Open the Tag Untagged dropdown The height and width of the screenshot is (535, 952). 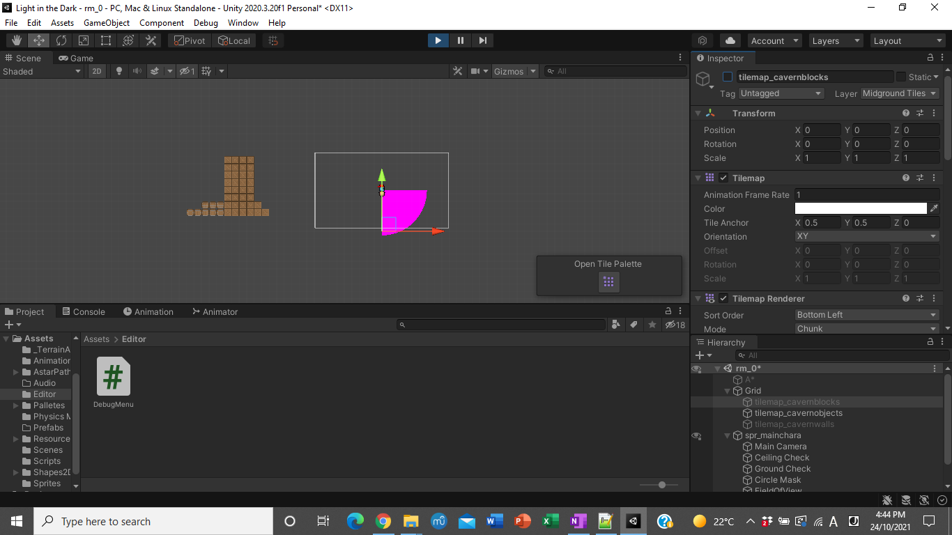781,93
